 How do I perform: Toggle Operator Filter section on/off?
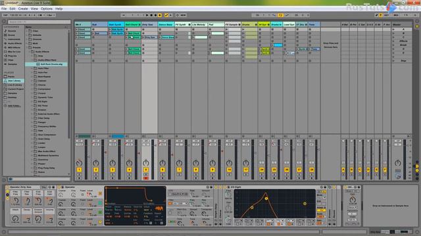(170, 203)
